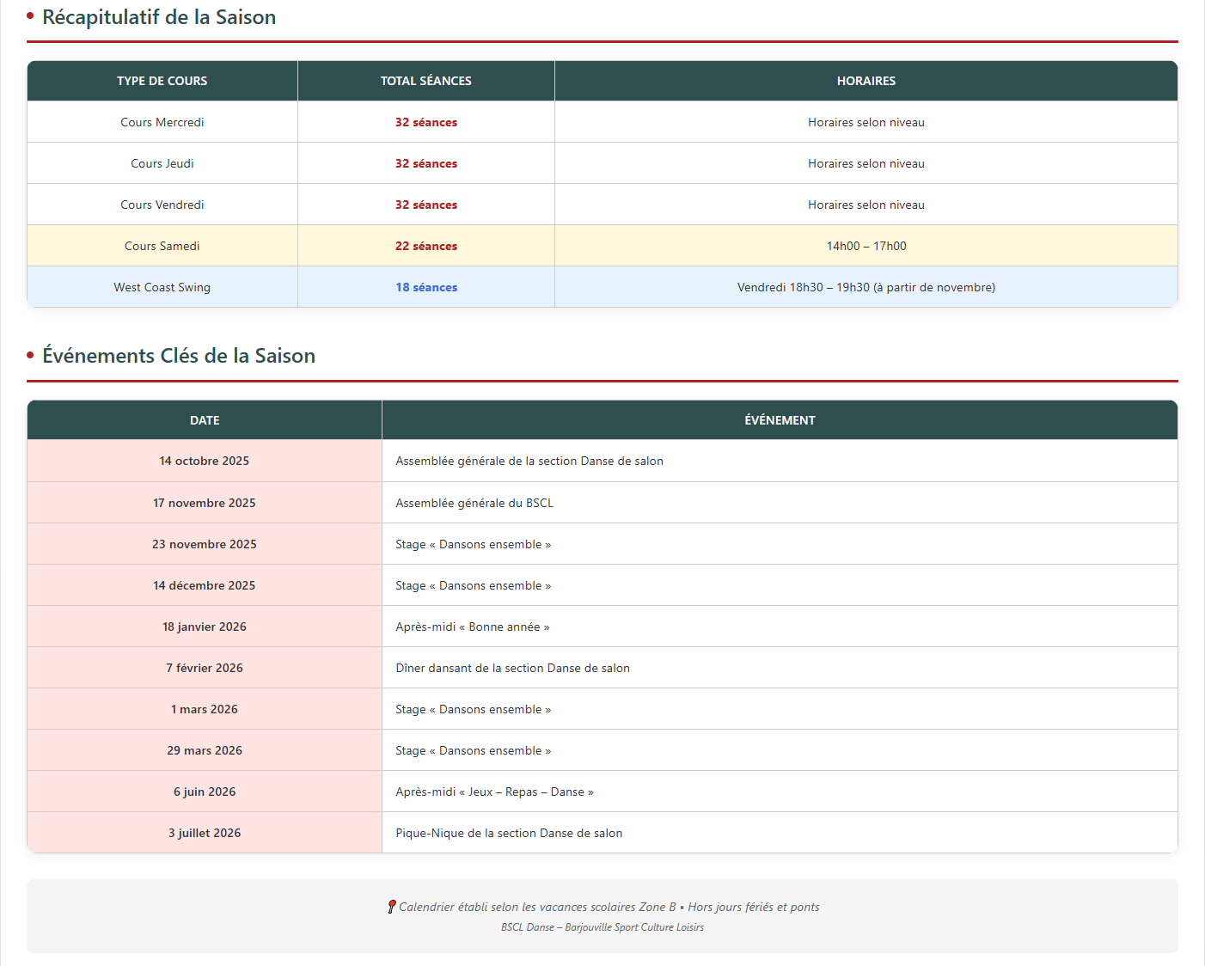Select the Assemblée générale du BSCL event
The image size is (1205, 966).
coord(474,503)
